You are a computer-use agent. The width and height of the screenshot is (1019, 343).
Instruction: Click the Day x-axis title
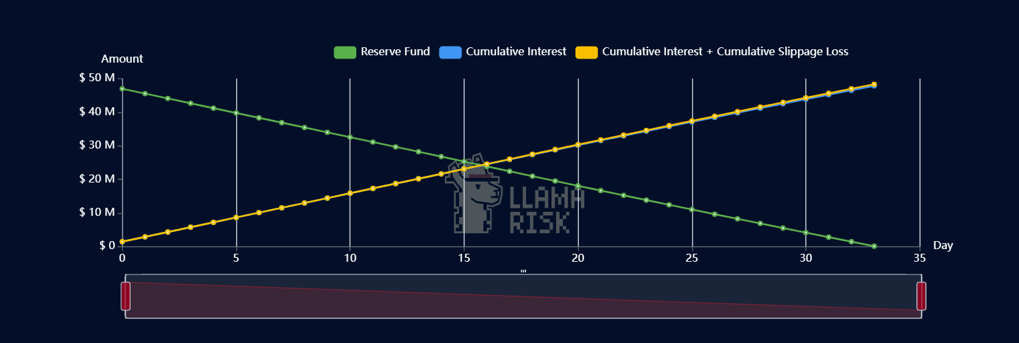tap(942, 246)
